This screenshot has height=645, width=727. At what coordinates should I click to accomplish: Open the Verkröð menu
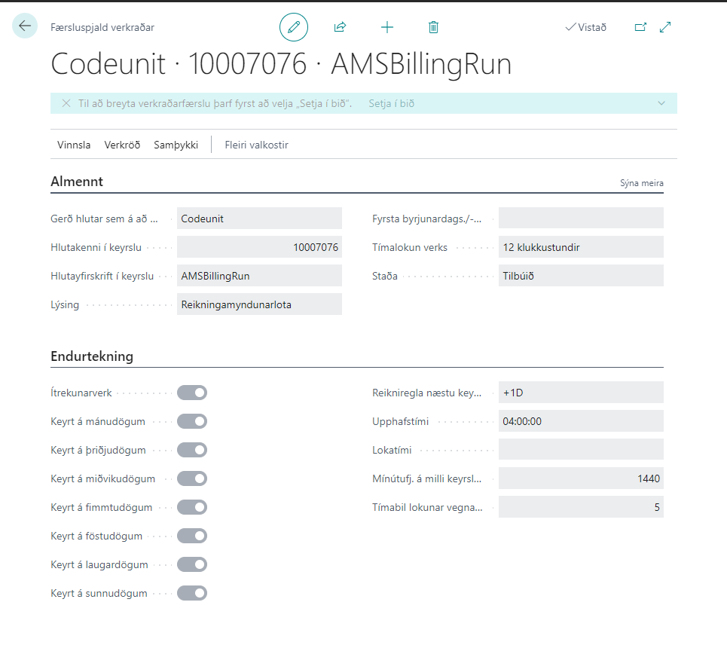[x=122, y=145]
